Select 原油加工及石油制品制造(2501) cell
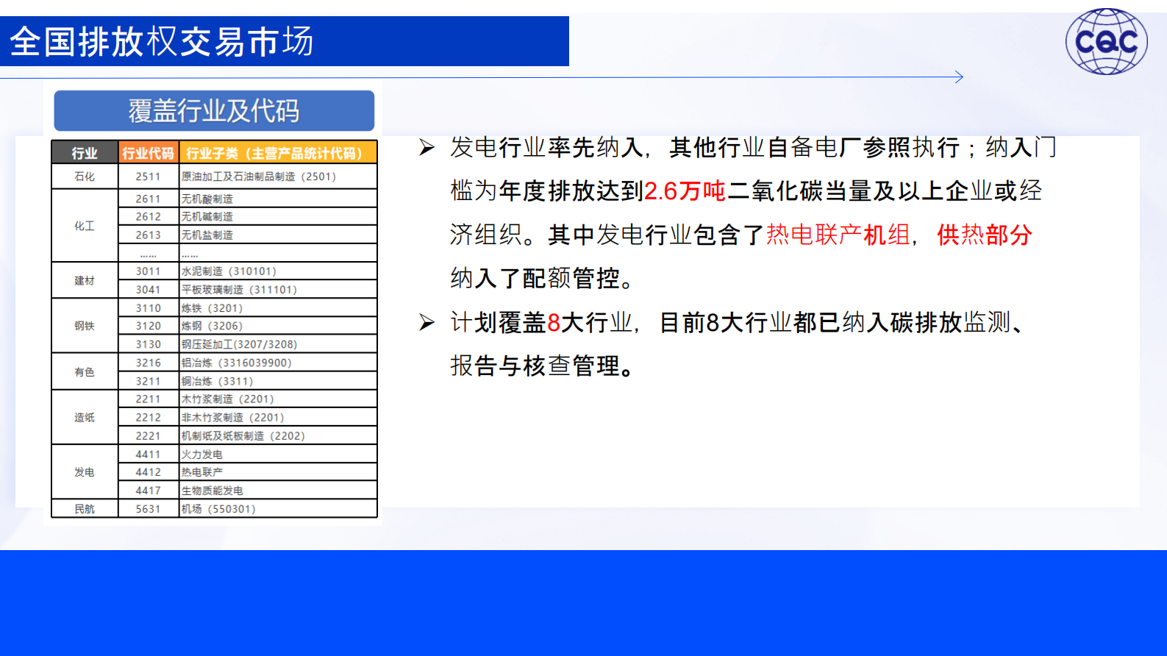 [278, 177]
